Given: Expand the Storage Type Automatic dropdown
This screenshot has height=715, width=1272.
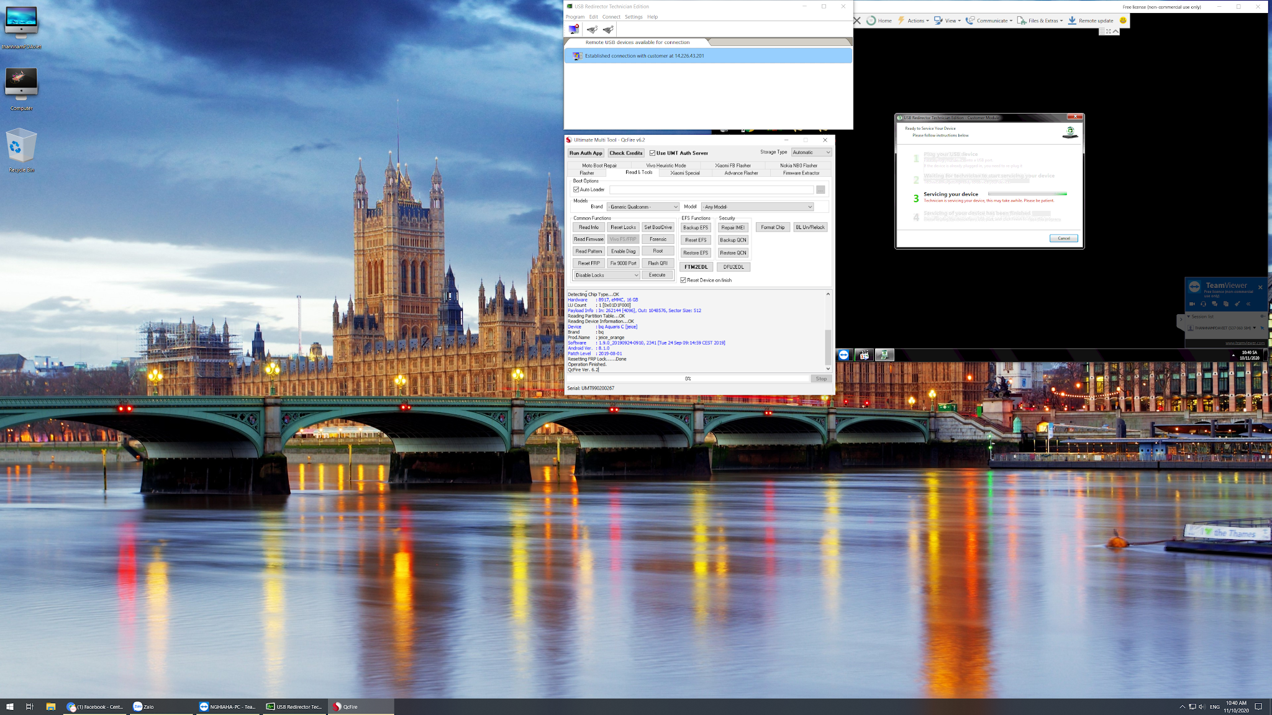Looking at the screenshot, I should 811,152.
